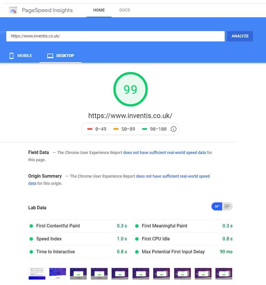266x285 pixels.
Task: Click the Field Data heading
Action: coord(39,153)
